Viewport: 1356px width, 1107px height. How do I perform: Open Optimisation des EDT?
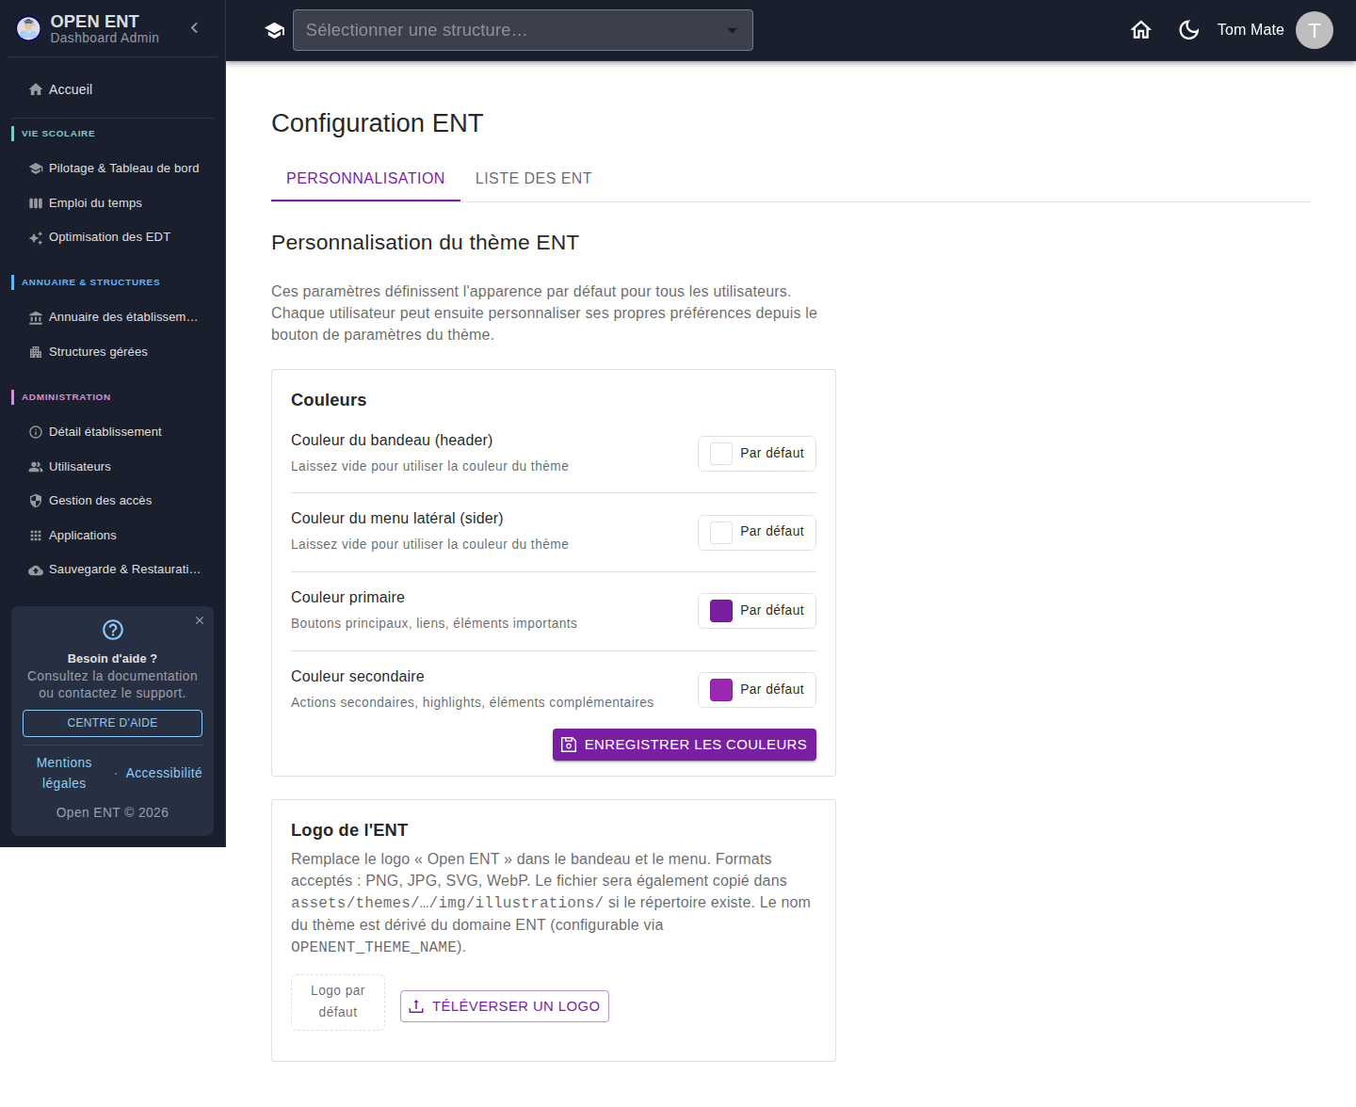click(x=112, y=237)
